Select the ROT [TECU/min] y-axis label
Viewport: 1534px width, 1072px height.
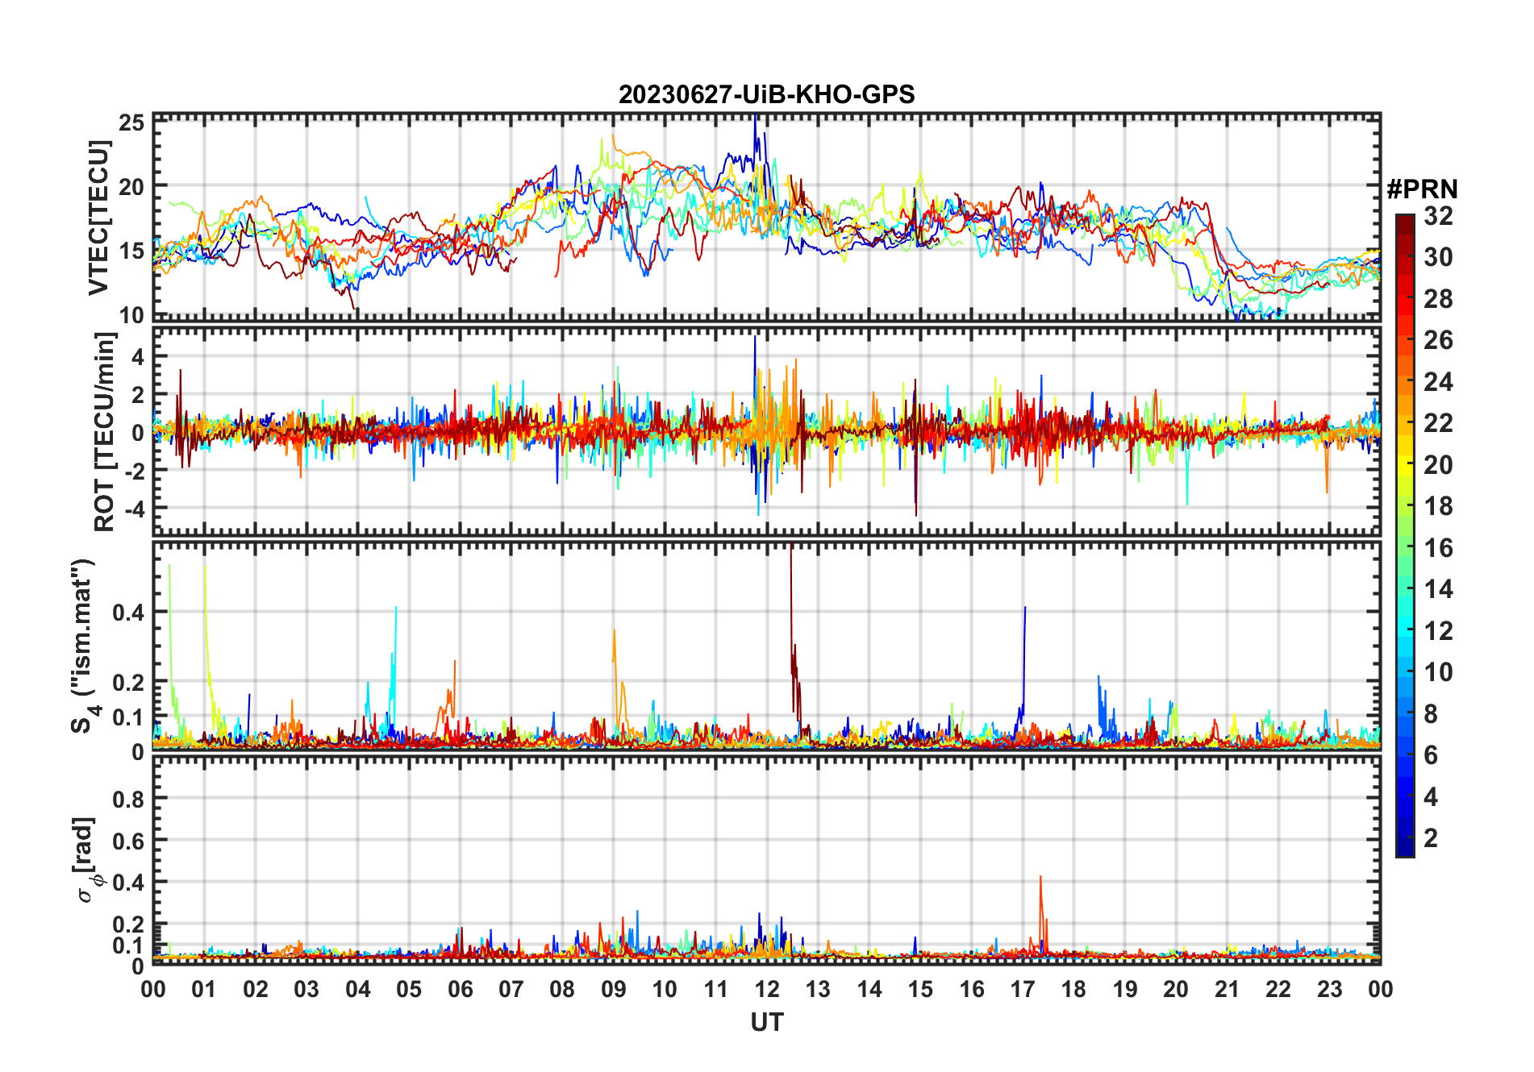[104, 432]
